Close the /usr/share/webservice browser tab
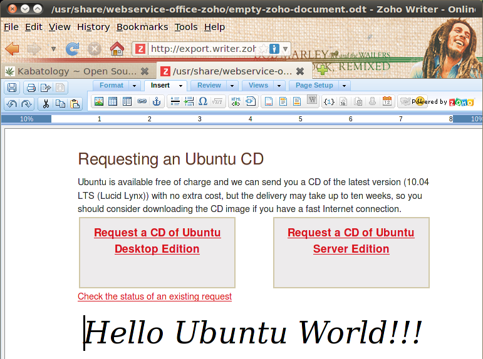Viewport: 483px width, 359px height. (300, 71)
